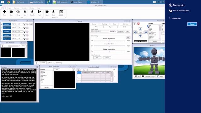Image resolution: width=201 pixels, height=113 pixels.
Task: Click the Auto Position left arrow
Action: pyautogui.click(x=135, y=32)
